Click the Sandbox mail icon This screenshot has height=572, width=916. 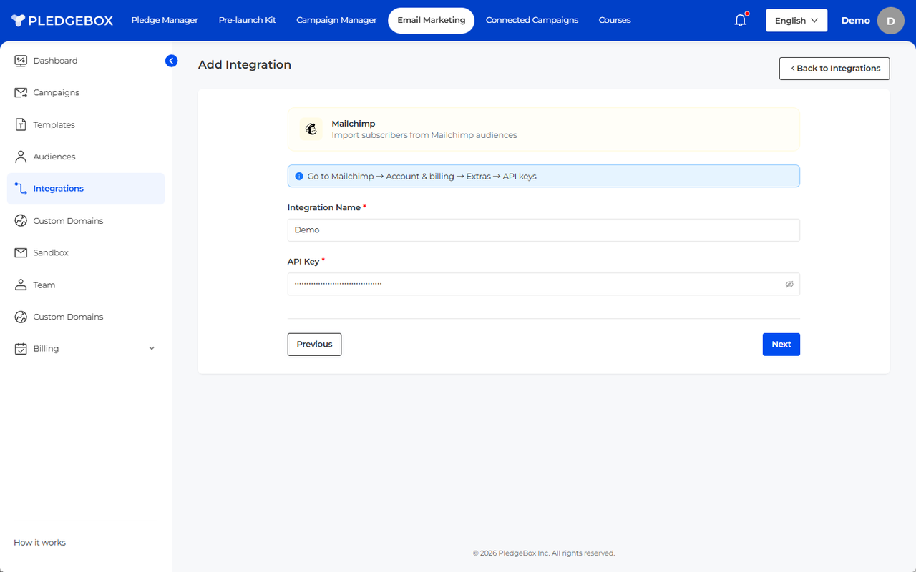[21, 253]
